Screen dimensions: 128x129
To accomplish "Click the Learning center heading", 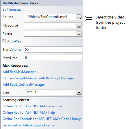I will click(x=16, y=100).
